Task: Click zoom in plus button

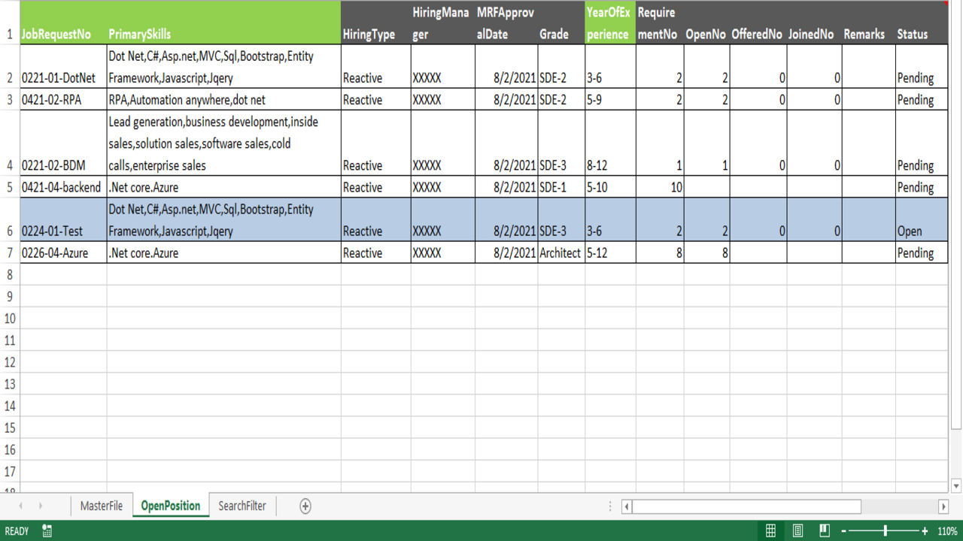Action: (925, 531)
